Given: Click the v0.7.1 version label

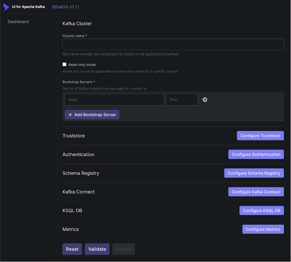Looking at the screenshot, I should [x=74, y=7].
